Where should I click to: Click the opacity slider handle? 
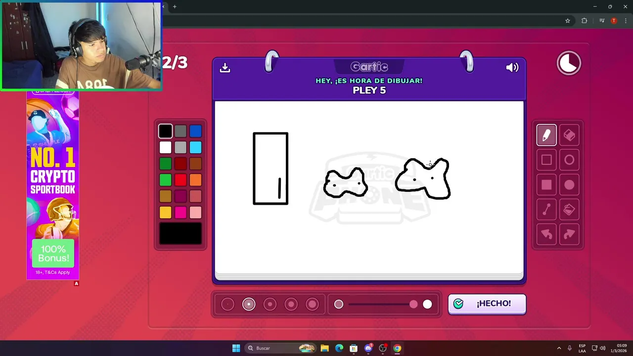pyautogui.click(x=413, y=304)
